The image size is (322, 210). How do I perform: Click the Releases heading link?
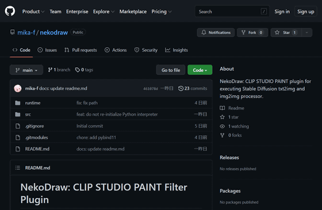click(x=229, y=158)
